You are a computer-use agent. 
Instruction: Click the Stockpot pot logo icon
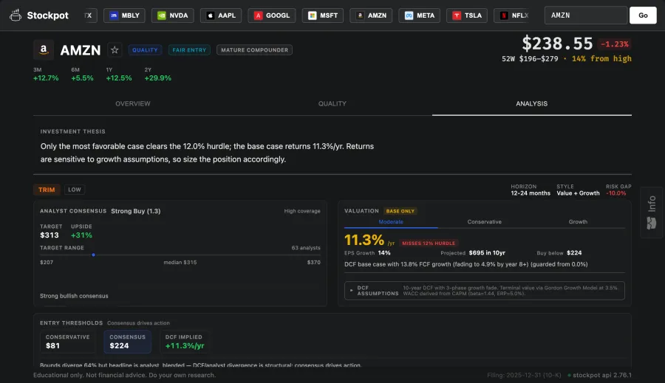tap(16, 15)
